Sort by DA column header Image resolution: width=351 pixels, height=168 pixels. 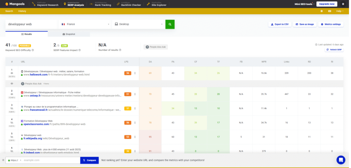coord(150,62)
